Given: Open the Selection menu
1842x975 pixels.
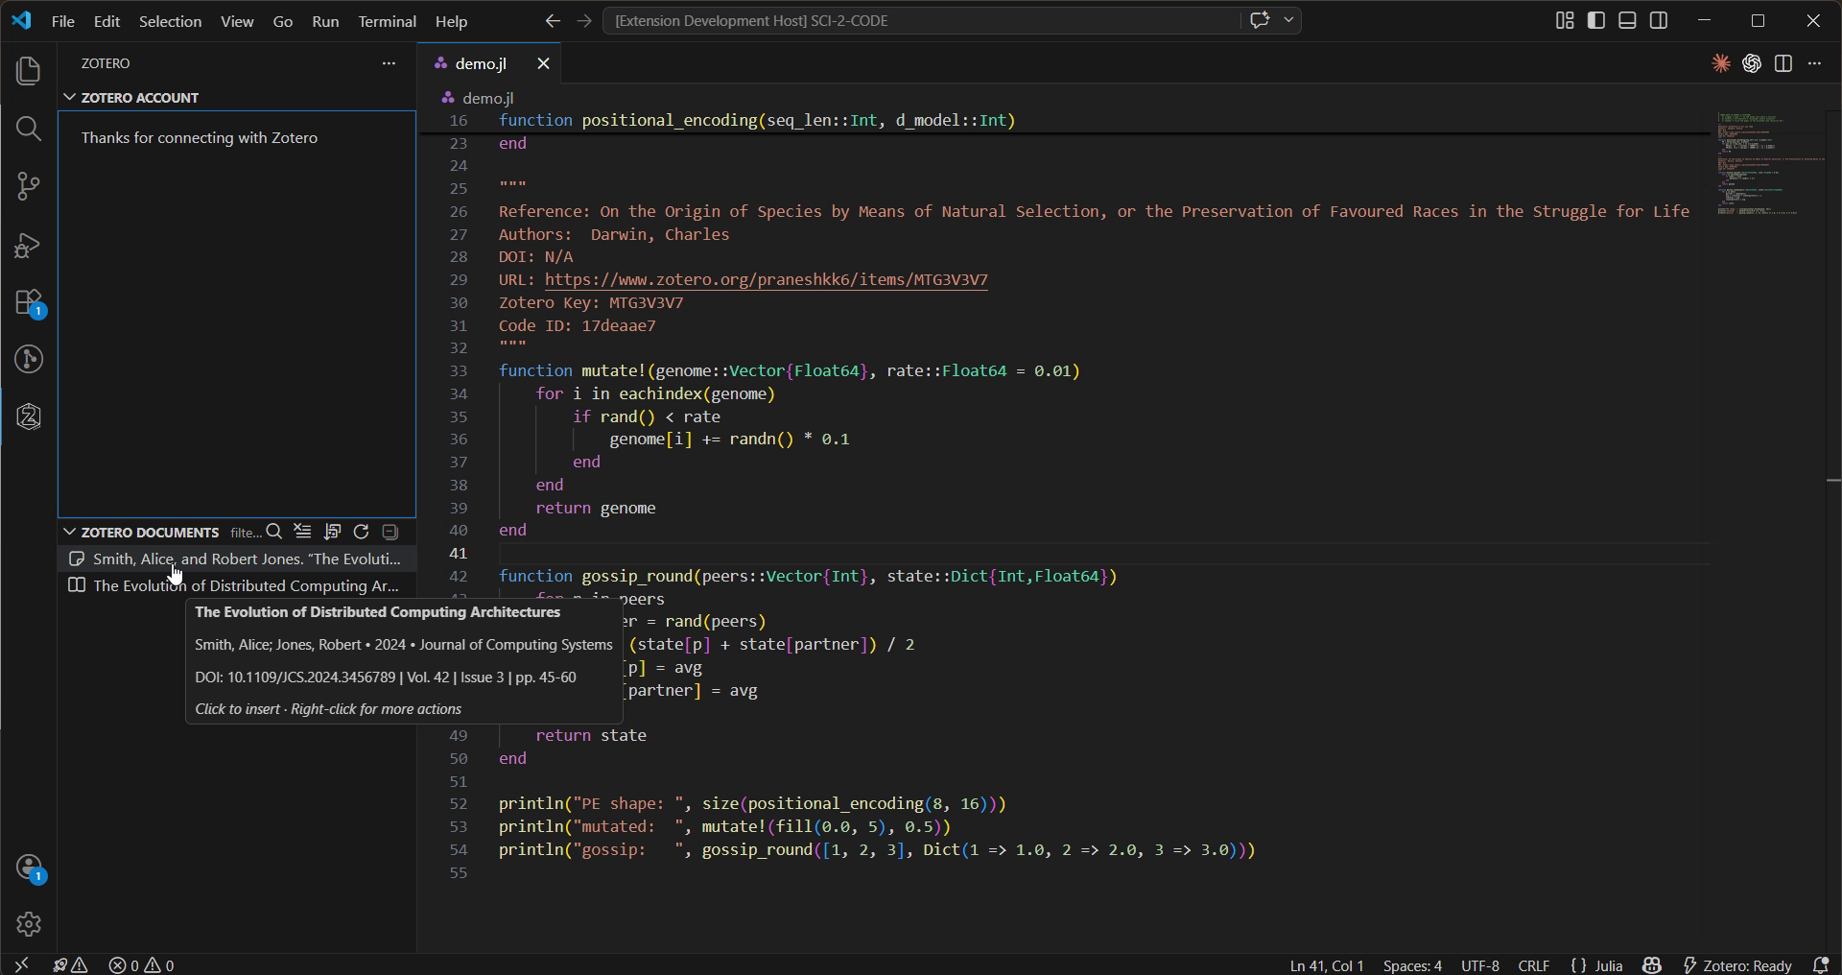Looking at the screenshot, I should tap(170, 21).
